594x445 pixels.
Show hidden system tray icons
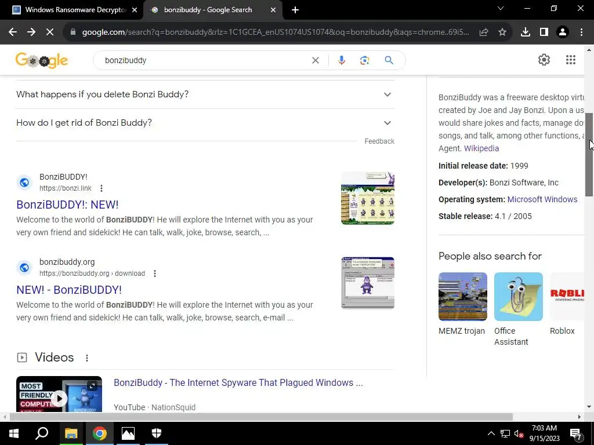[491, 433]
